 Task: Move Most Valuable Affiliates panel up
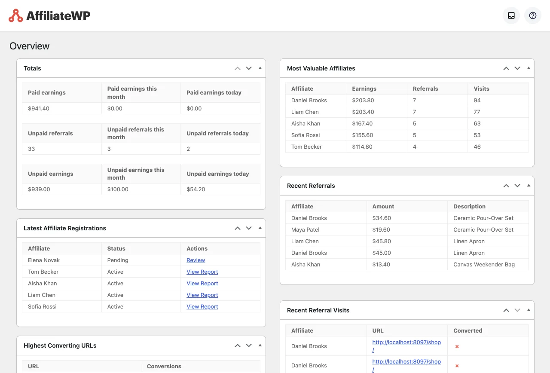[x=506, y=68]
